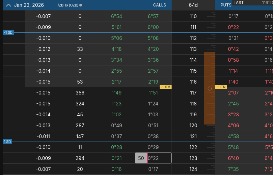The image size is (273, 175).
Task: Select the 110 strike call ask 6"57
Action: coord(153,16)
